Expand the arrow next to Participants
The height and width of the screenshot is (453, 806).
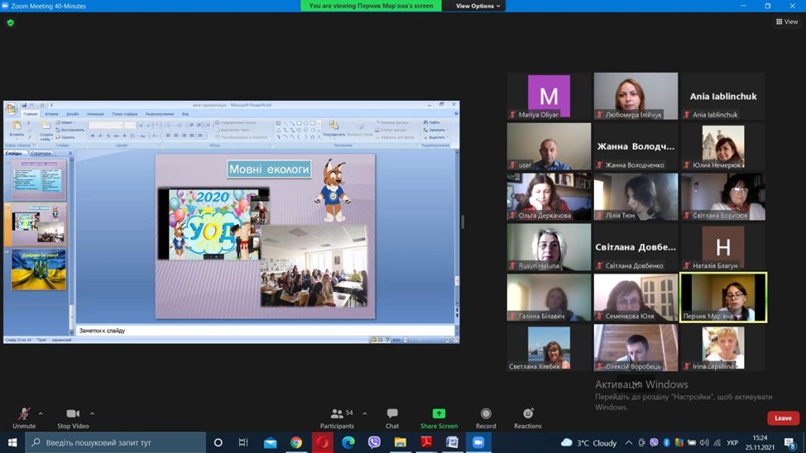pyautogui.click(x=365, y=413)
